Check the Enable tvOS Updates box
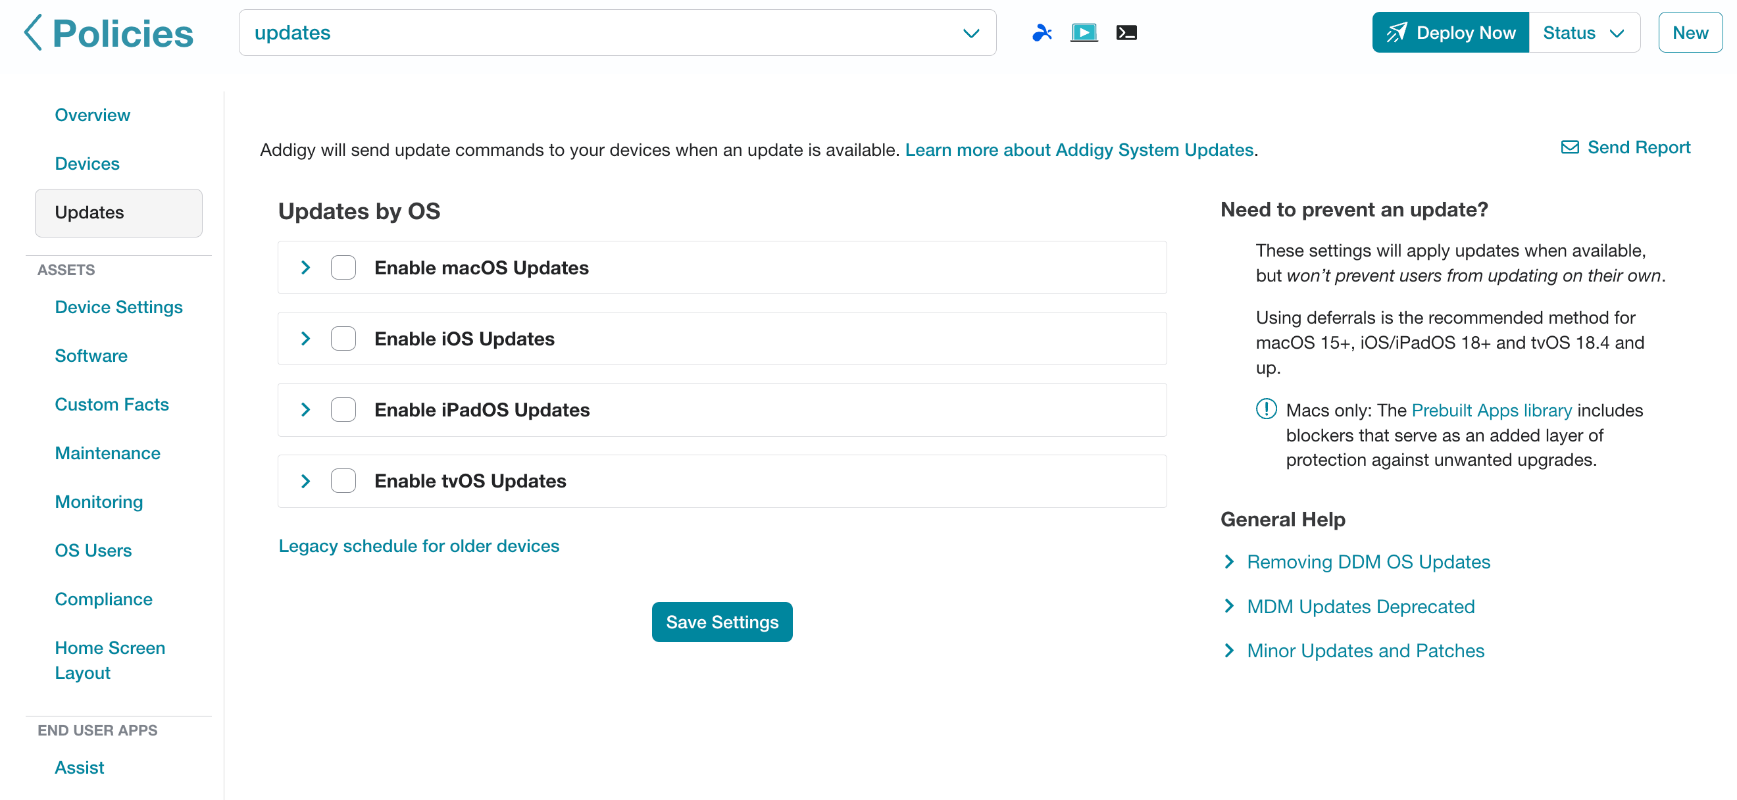This screenshot has width=1737, height=800. (x=343, y=480)
